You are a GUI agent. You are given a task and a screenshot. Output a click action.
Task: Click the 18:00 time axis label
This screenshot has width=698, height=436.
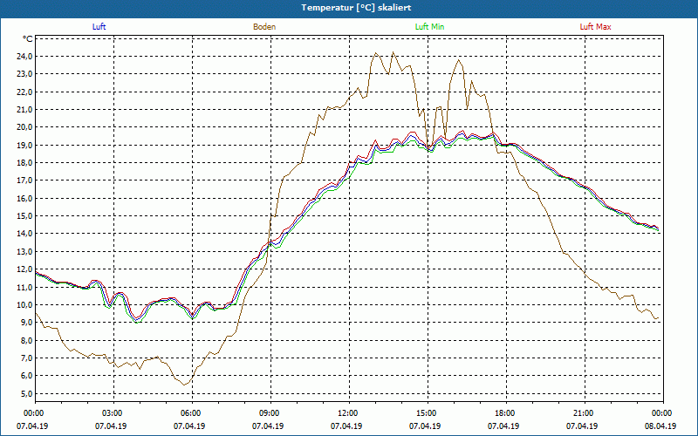click(507, 413)
